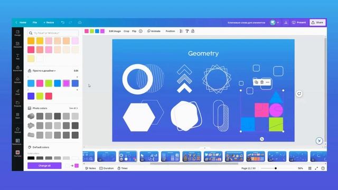Click Edit next to the brand kit name

click(x=76, y=71)
